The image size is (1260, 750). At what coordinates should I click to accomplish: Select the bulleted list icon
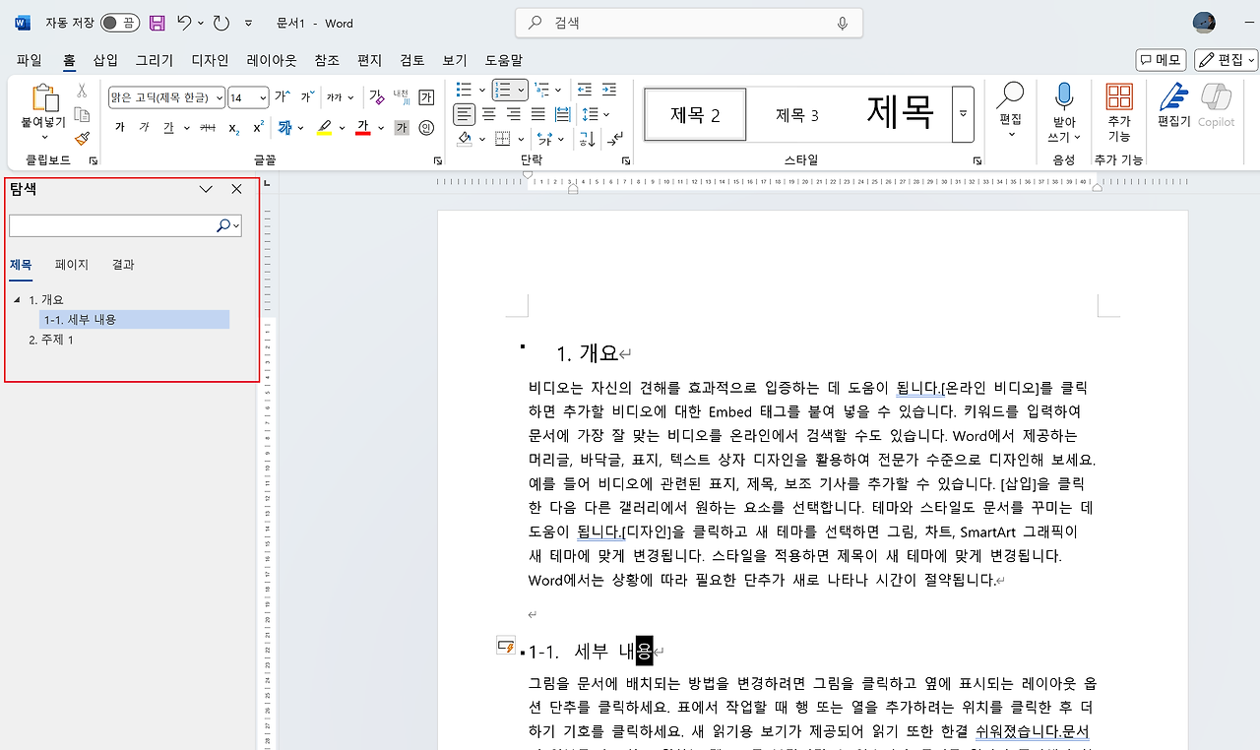pos(463,90)
